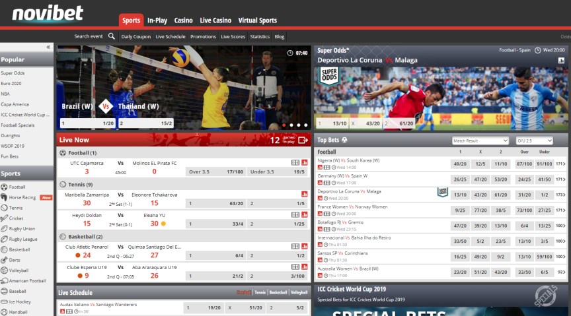
Task: Select Basketball tab in Live Schedule
Action: point(278,292)
